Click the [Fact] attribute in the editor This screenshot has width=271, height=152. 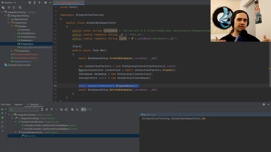pyautogui.click(x=77, y=46)
